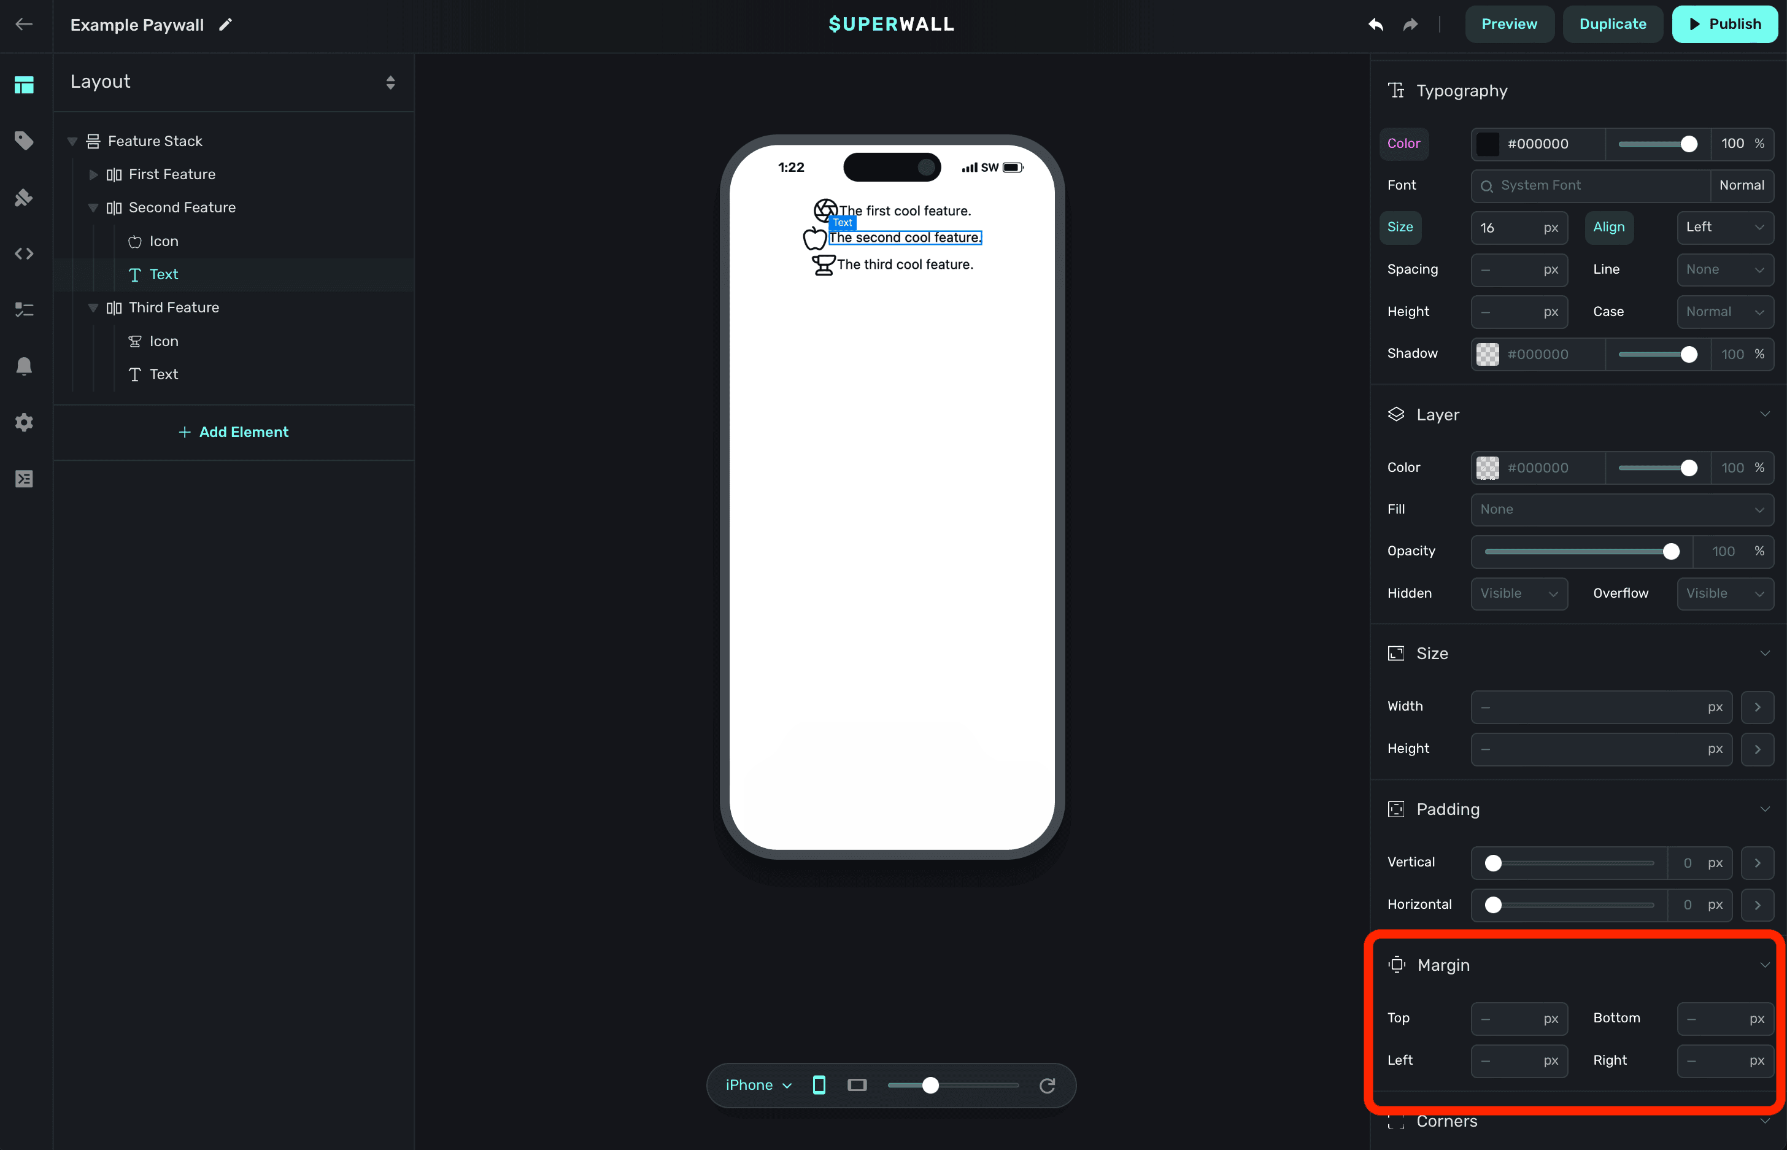Click the Margin Top input field
This screenshot has height=1150, width=1787.
(x=1508, y=1019)
